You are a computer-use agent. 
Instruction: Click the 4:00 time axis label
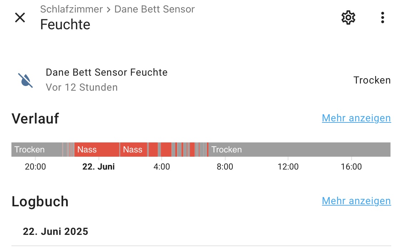click(162, 167)
